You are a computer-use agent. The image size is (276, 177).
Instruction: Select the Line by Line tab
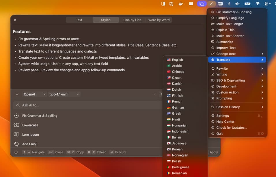(x=132, y=20)
